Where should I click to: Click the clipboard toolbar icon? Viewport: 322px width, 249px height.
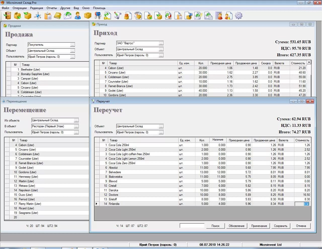point(48,16)
